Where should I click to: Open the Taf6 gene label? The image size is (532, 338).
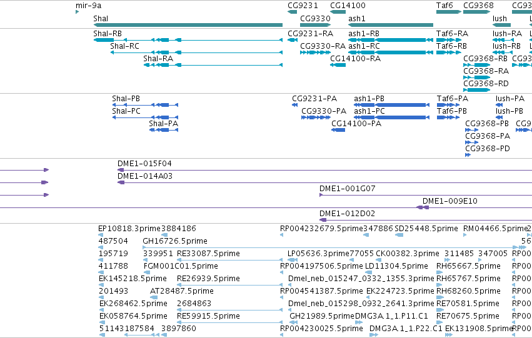(444, 6)
